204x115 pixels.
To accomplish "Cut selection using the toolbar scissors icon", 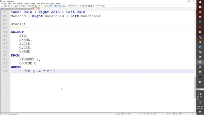I will [x=19, y=6].
